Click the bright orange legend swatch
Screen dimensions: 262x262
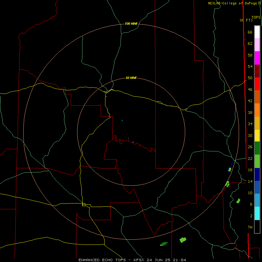[257, 110]
